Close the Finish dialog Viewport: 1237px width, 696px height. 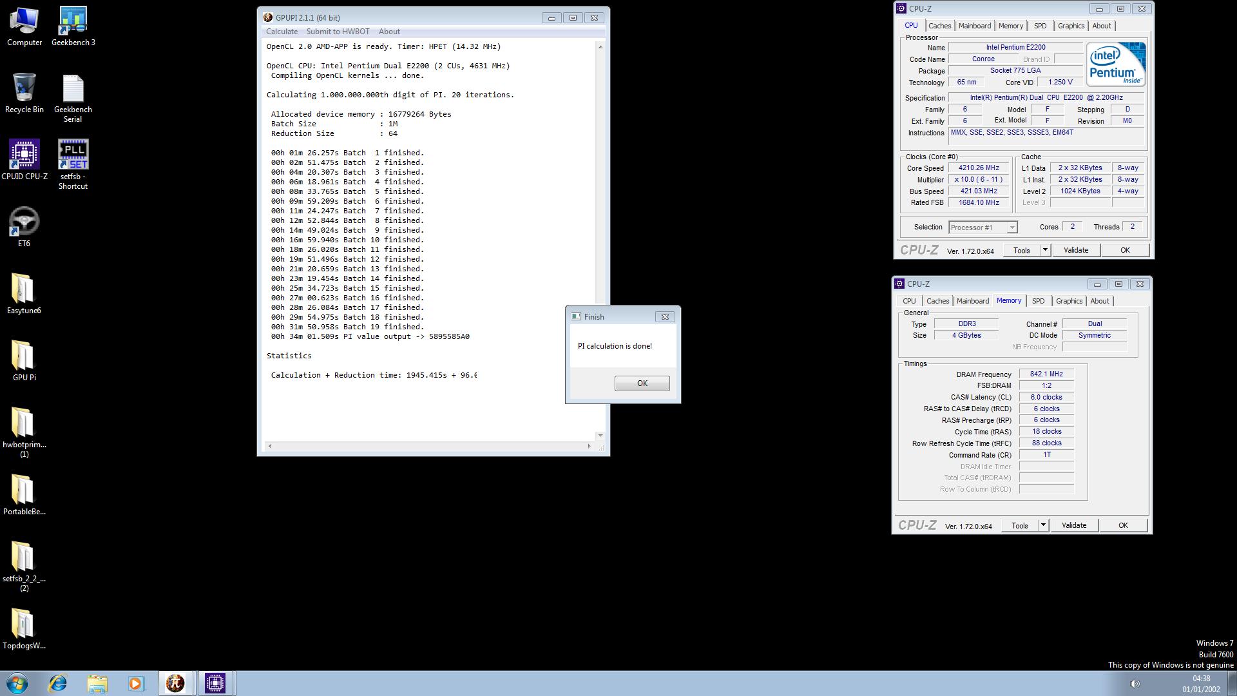(665, 316)
